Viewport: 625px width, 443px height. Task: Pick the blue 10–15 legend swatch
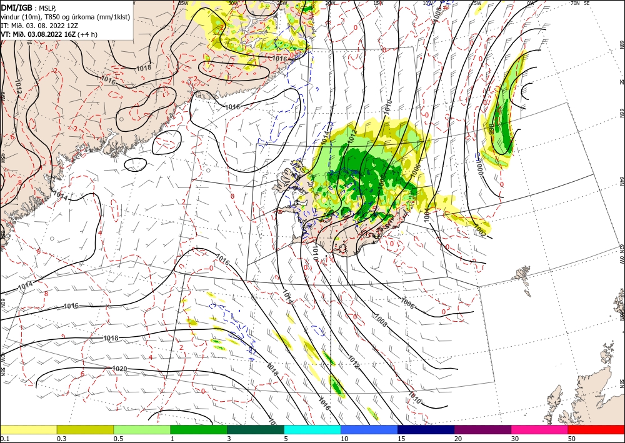(x=369, y=429)
